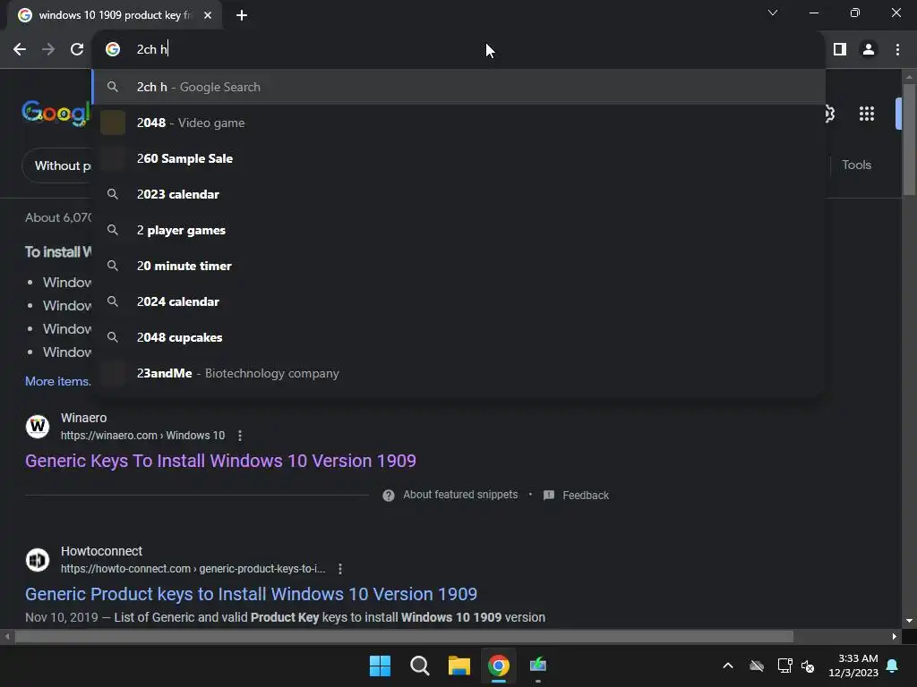This screenshot has width=917, height=687.
Task: Click the Howtoconnect site favicon
Action: [x=38, y=560]
